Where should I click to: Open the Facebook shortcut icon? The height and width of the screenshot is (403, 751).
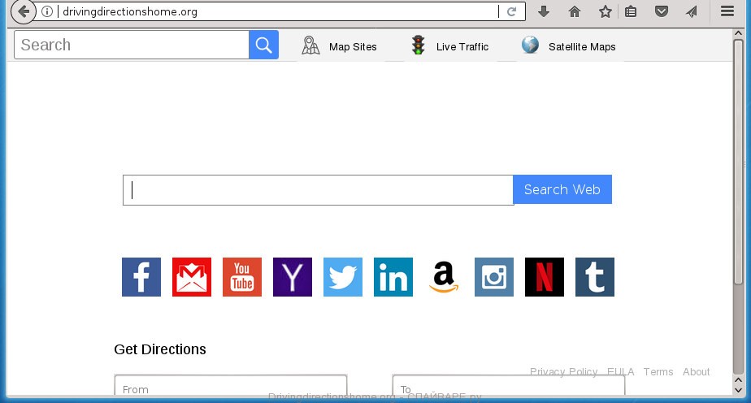[x=141, y=277]
